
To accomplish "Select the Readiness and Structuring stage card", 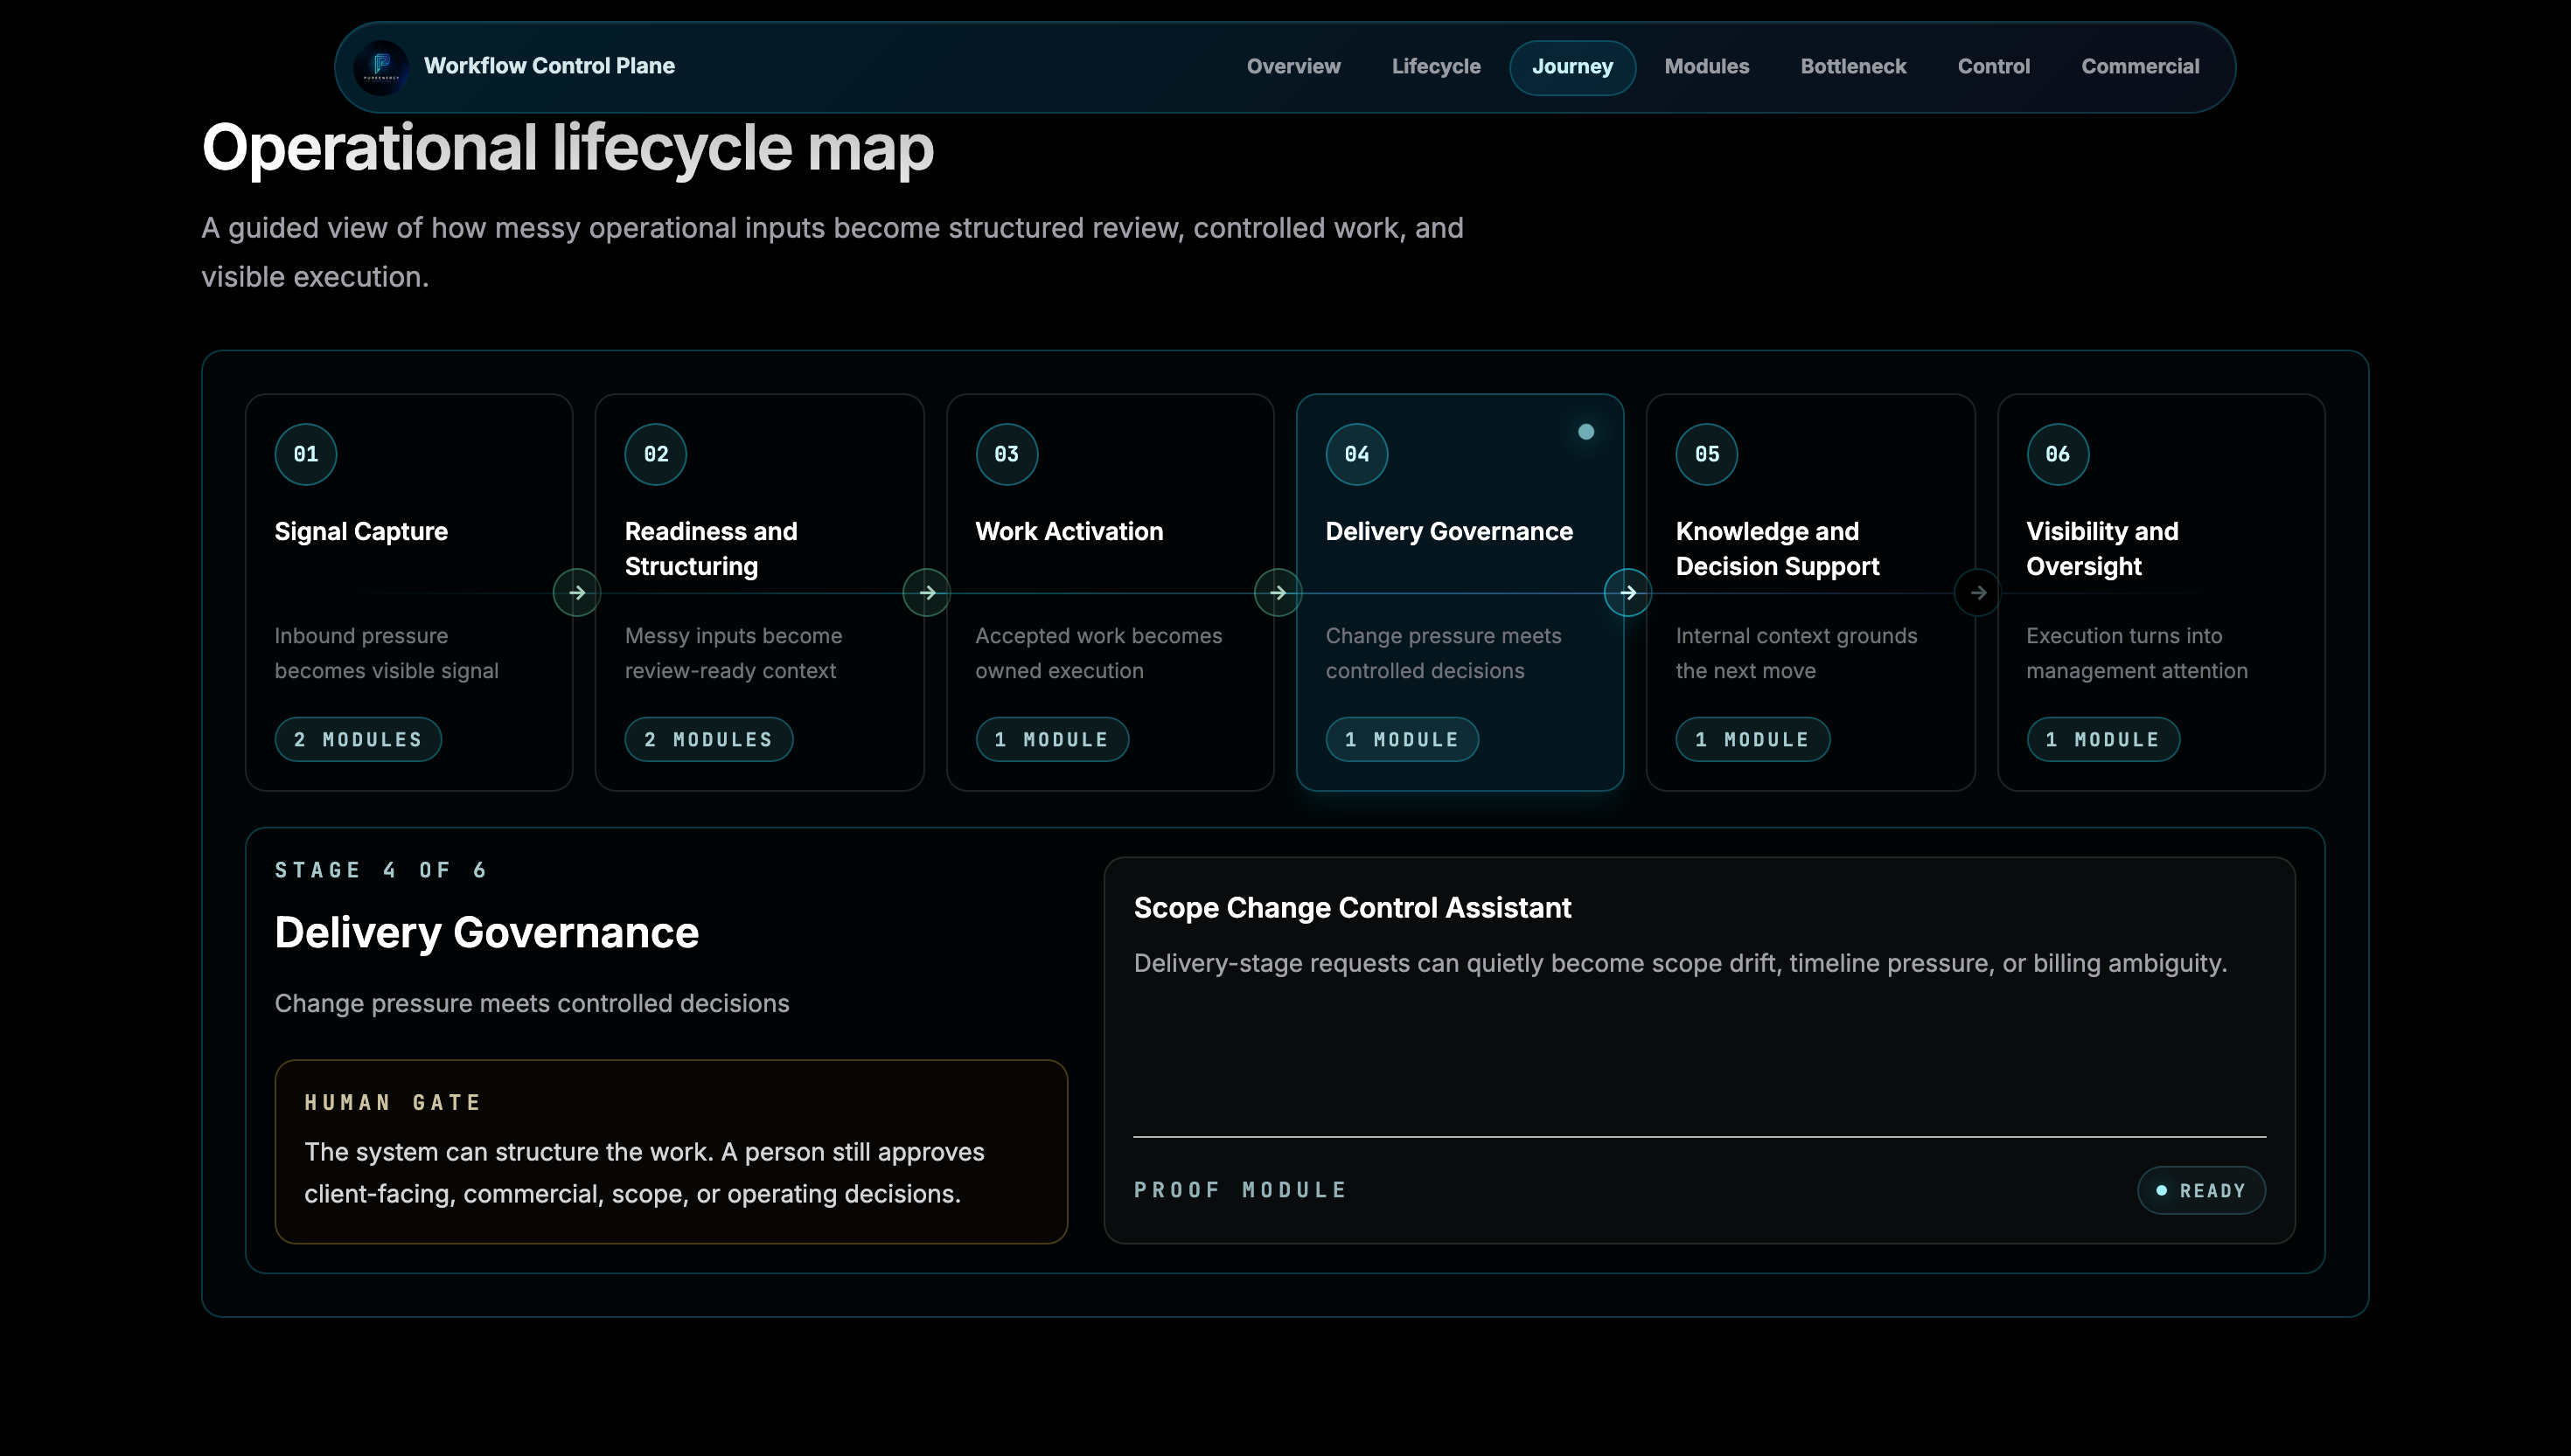I will click(759, 592).
